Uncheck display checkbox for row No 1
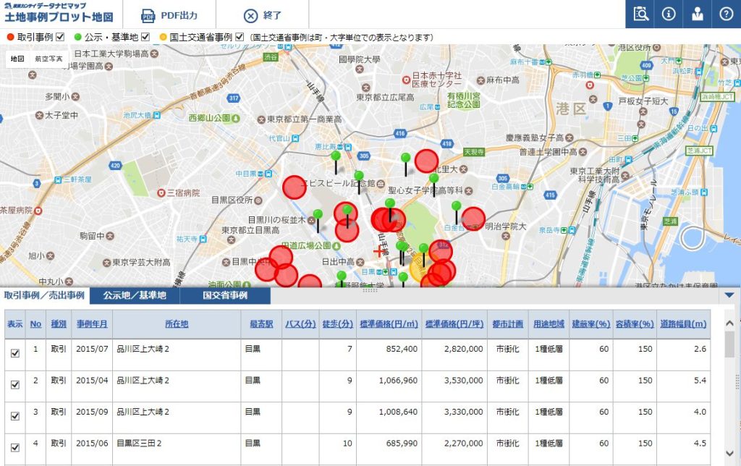The width and height of the screenshot is (741, 466). pos(14,353)
